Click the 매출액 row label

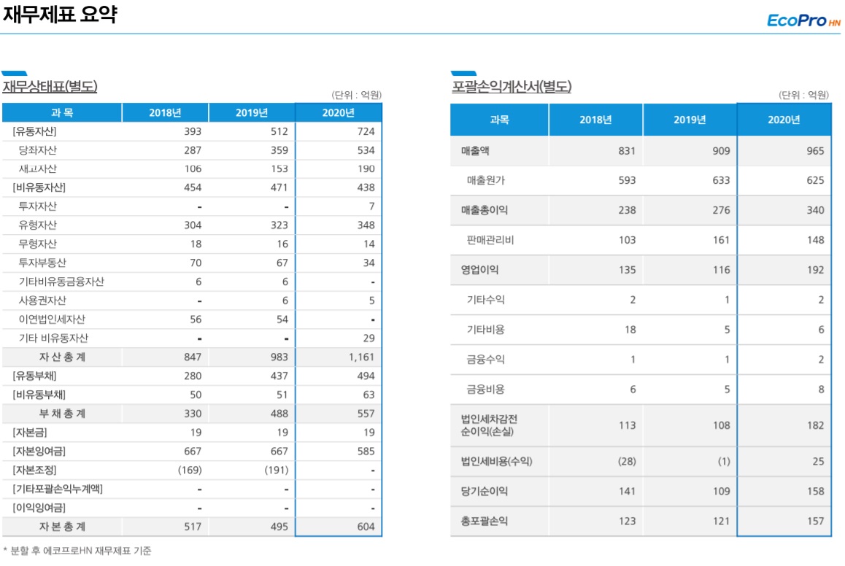(475, 151)
